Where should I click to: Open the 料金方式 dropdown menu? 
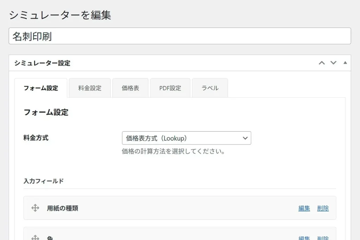coord(186,138)
